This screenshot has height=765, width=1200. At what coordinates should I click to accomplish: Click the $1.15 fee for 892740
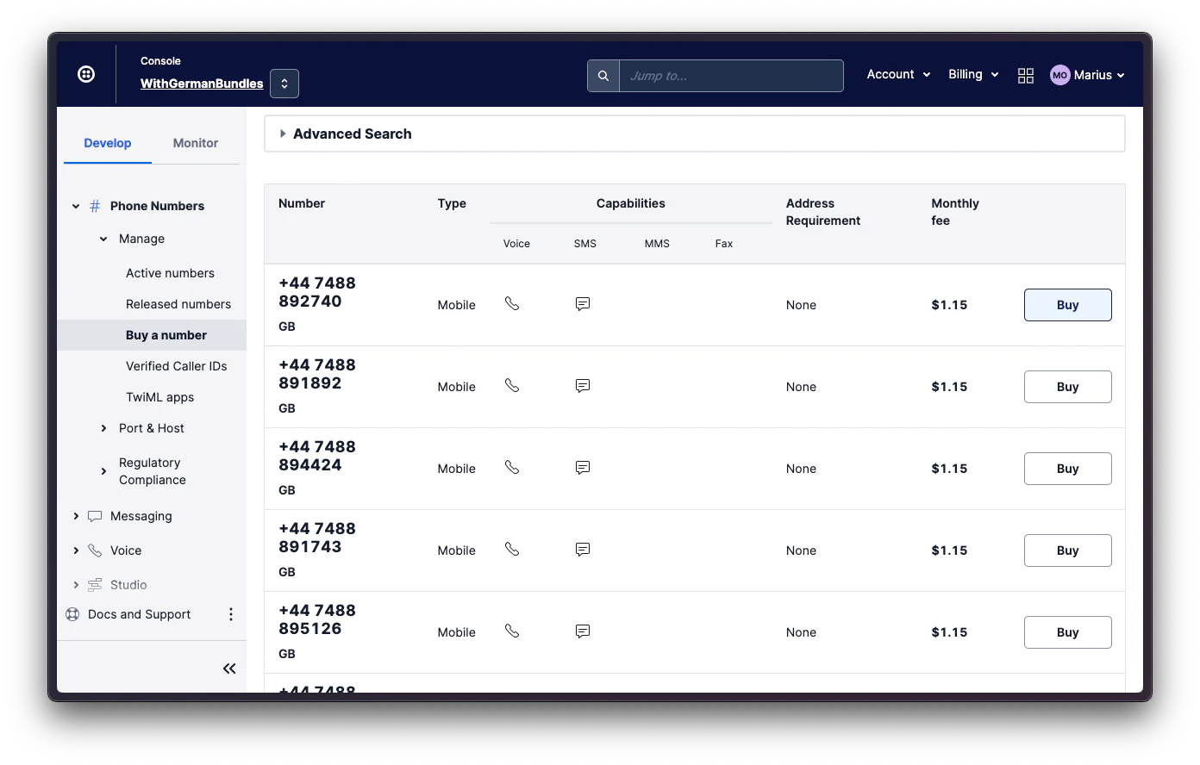949,305
